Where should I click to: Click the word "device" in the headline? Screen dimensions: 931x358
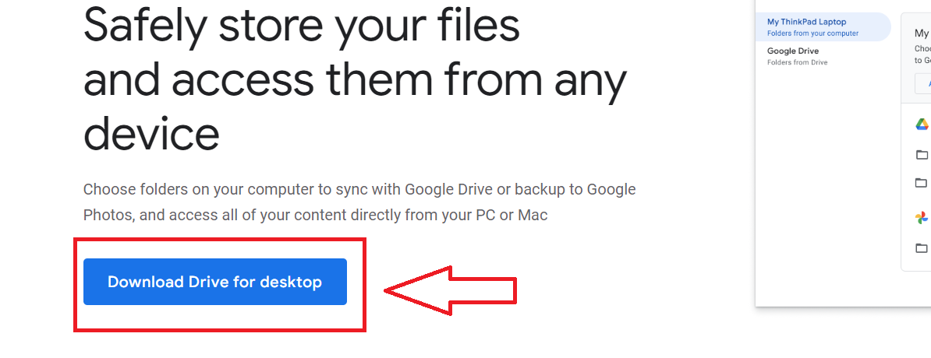pyautogui.click(x=151, y=133)
